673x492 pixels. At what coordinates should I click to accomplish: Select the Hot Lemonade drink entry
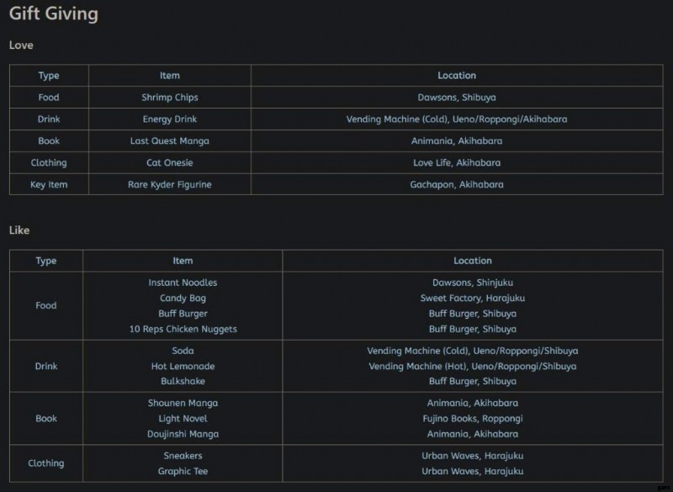point(183,366)
